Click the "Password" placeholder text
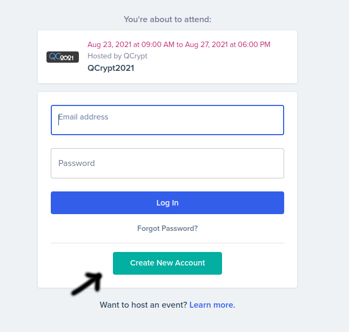 tap(77, 163)
